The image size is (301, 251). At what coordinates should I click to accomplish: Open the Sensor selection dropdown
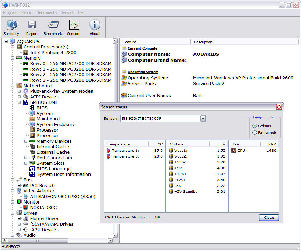(x=203, y=119)
